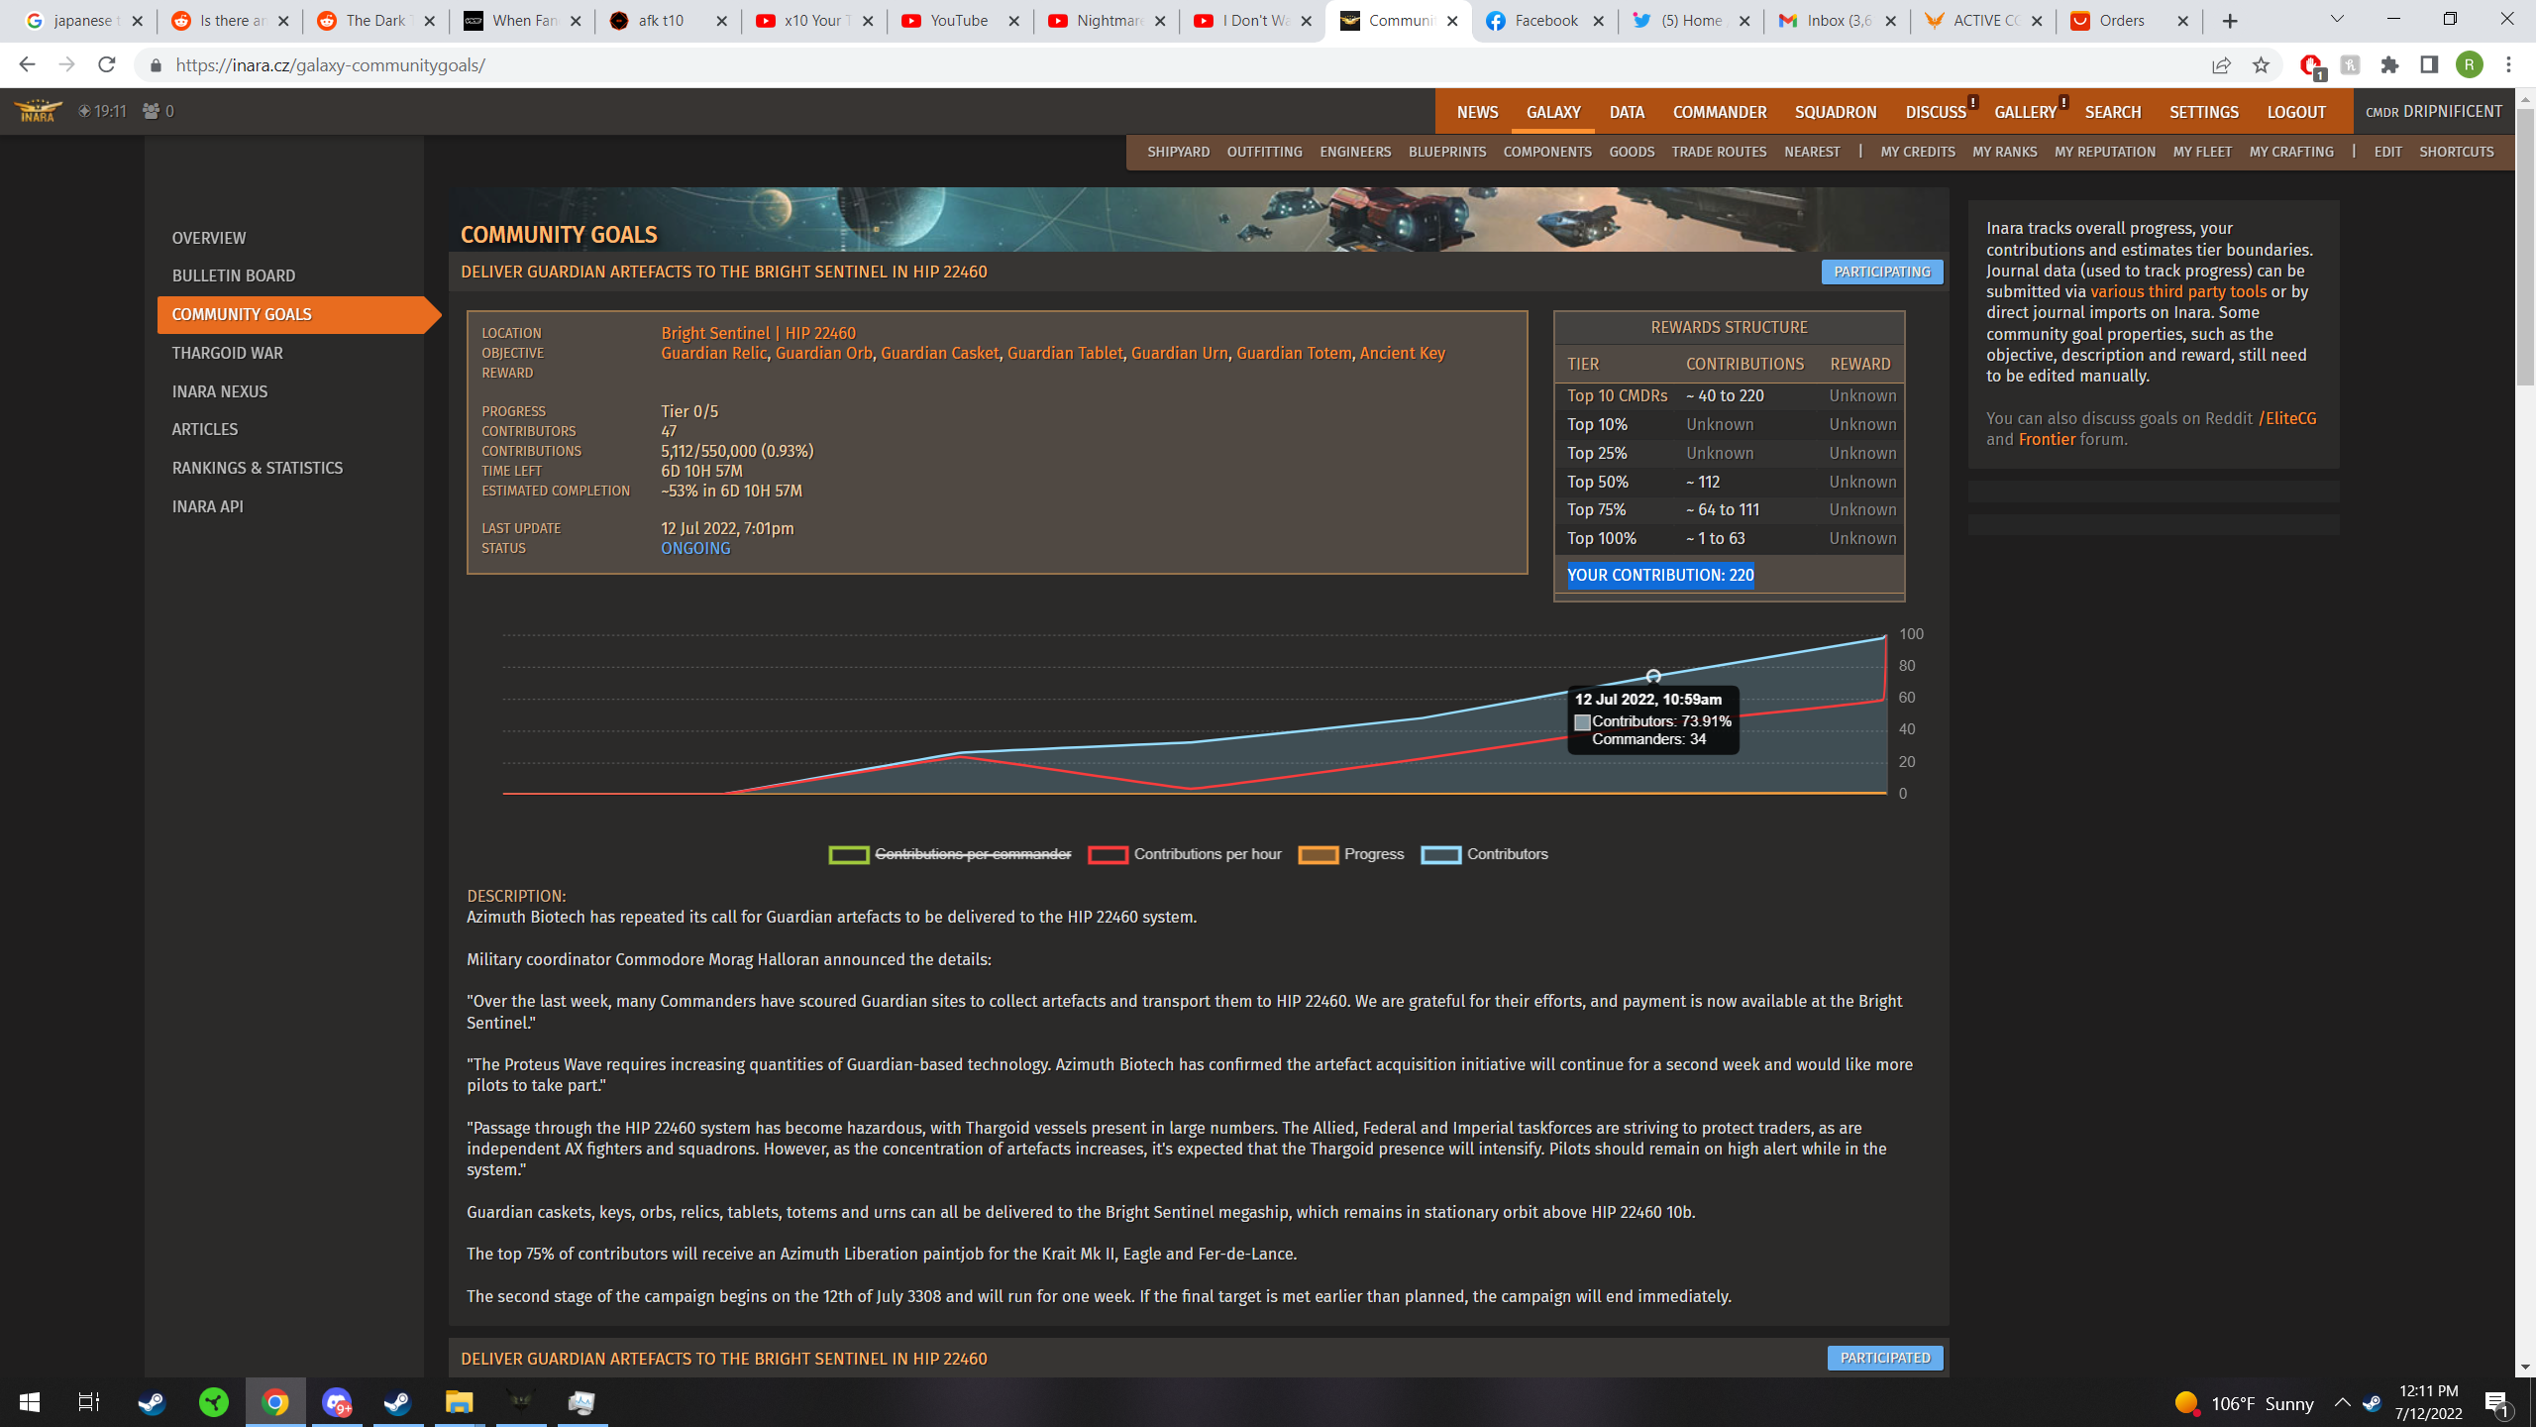The height and width of the screenshot is (1427, 2536).
Task: Close the Facebook tab
Action: (x=1598, y=21)
